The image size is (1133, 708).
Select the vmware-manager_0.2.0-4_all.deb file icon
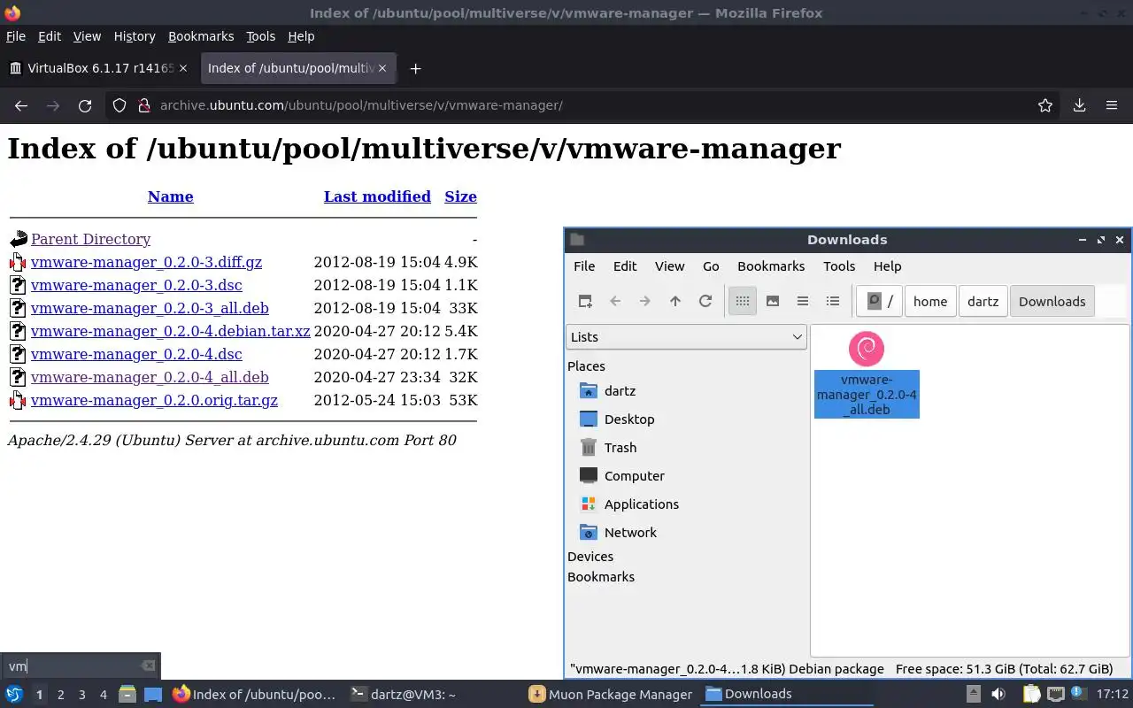click(867, 349)
